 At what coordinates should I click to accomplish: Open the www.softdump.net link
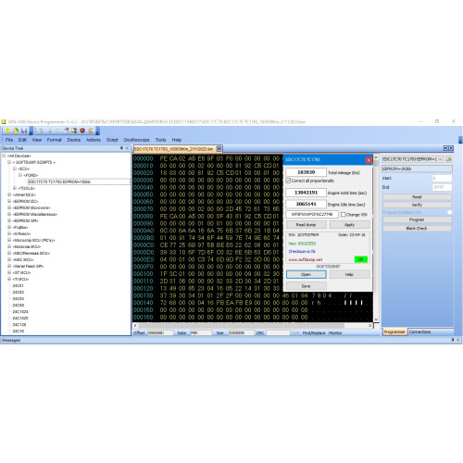306,259
